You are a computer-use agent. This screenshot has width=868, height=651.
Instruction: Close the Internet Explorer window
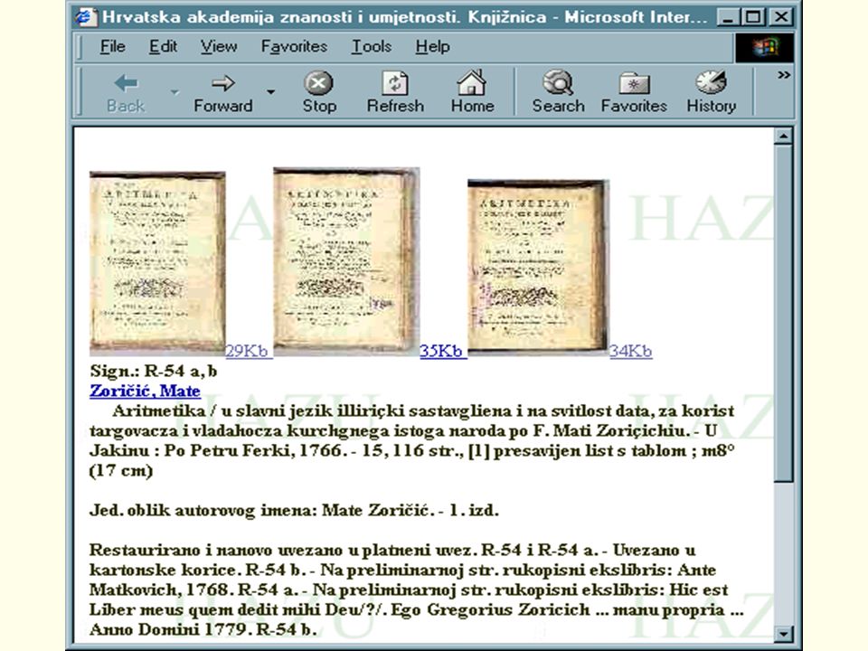[x=781, y=16]
